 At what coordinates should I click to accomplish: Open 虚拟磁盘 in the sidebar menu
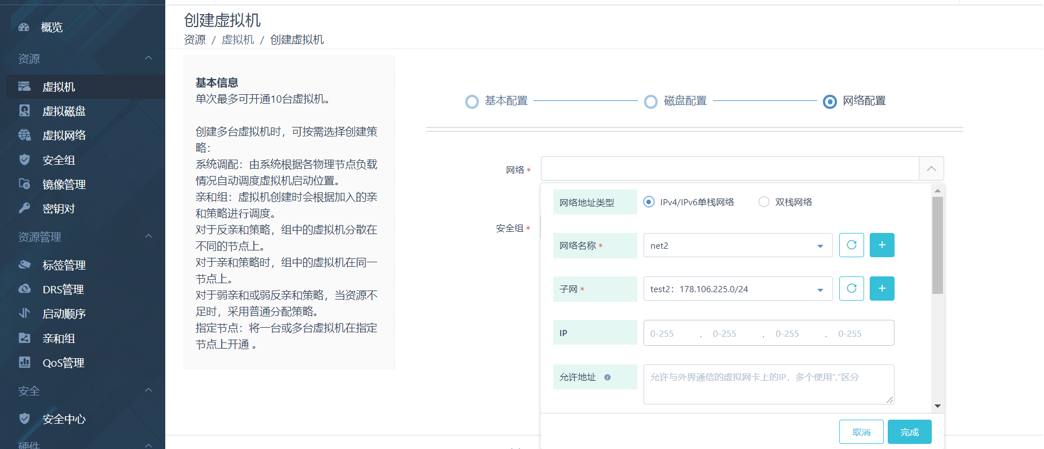tap(64, 111)
